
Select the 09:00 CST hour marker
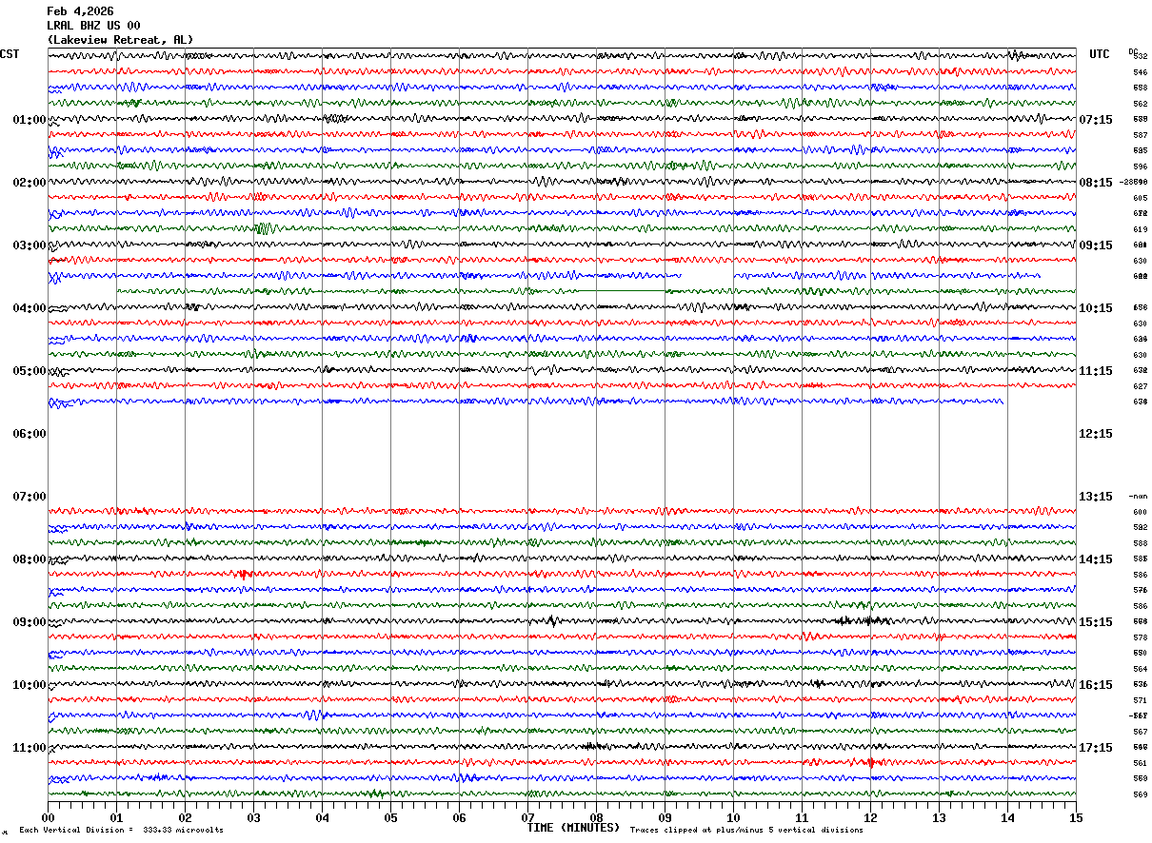coord(30,622)
